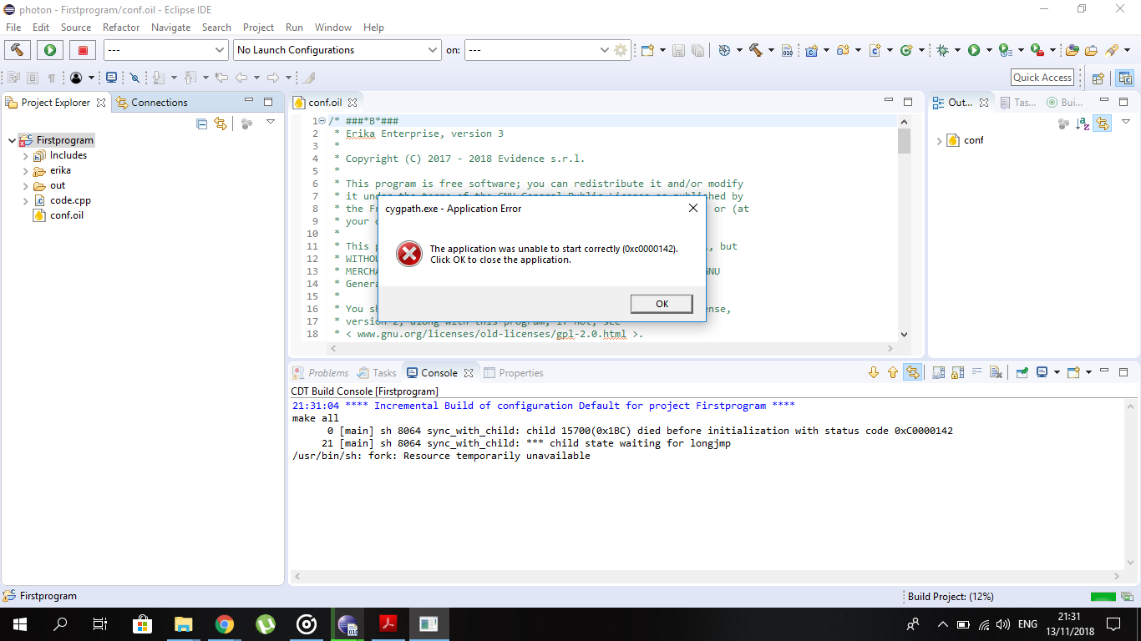
Task: Click the Pin Console icon
Action: 1022,373
